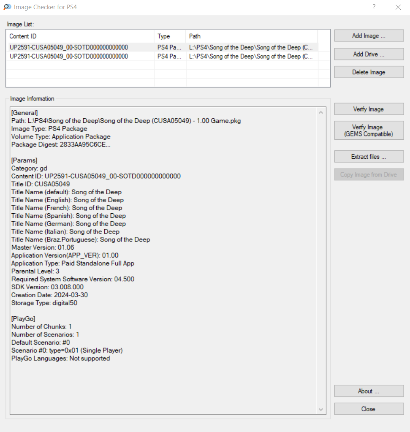The image size is (410, 432).
Task: Click the first row's PS4 Pa... type cell
Action: pyautogui.click(x=169, y=47)
